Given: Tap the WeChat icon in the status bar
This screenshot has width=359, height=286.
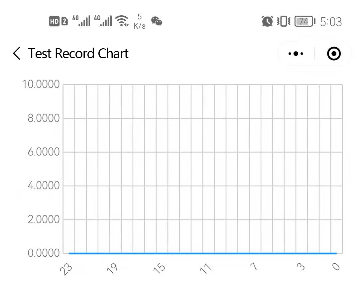Looking at the screenshot, I should click(156, 21).
